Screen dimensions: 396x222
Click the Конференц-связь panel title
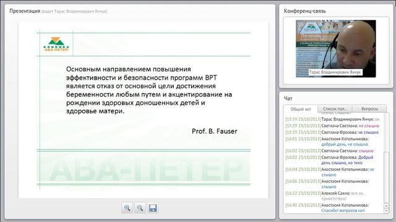[x=305, y=11]
